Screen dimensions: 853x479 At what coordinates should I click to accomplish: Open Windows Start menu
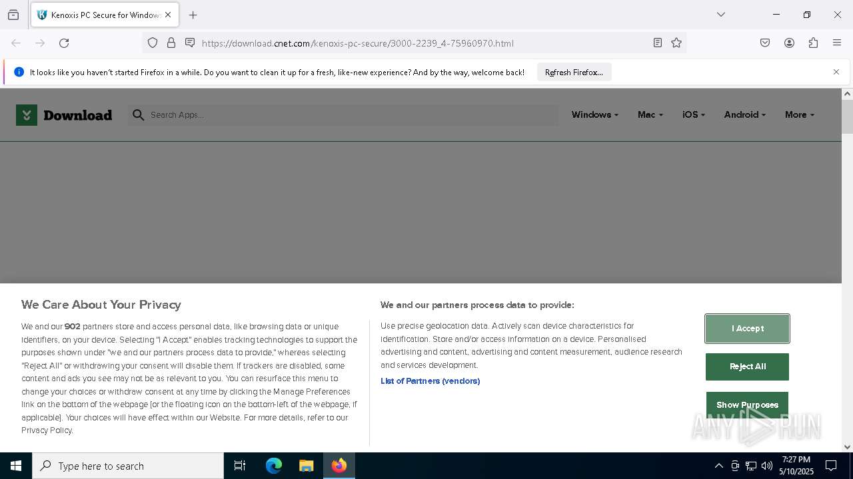16,466
